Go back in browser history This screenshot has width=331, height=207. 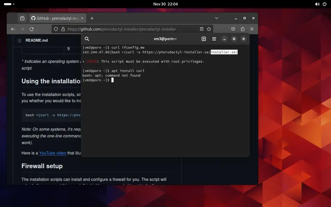tap(13, 29)
